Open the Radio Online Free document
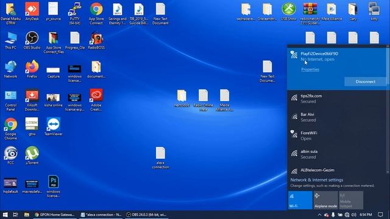This screenshot has height=219, width=390. 203,100
